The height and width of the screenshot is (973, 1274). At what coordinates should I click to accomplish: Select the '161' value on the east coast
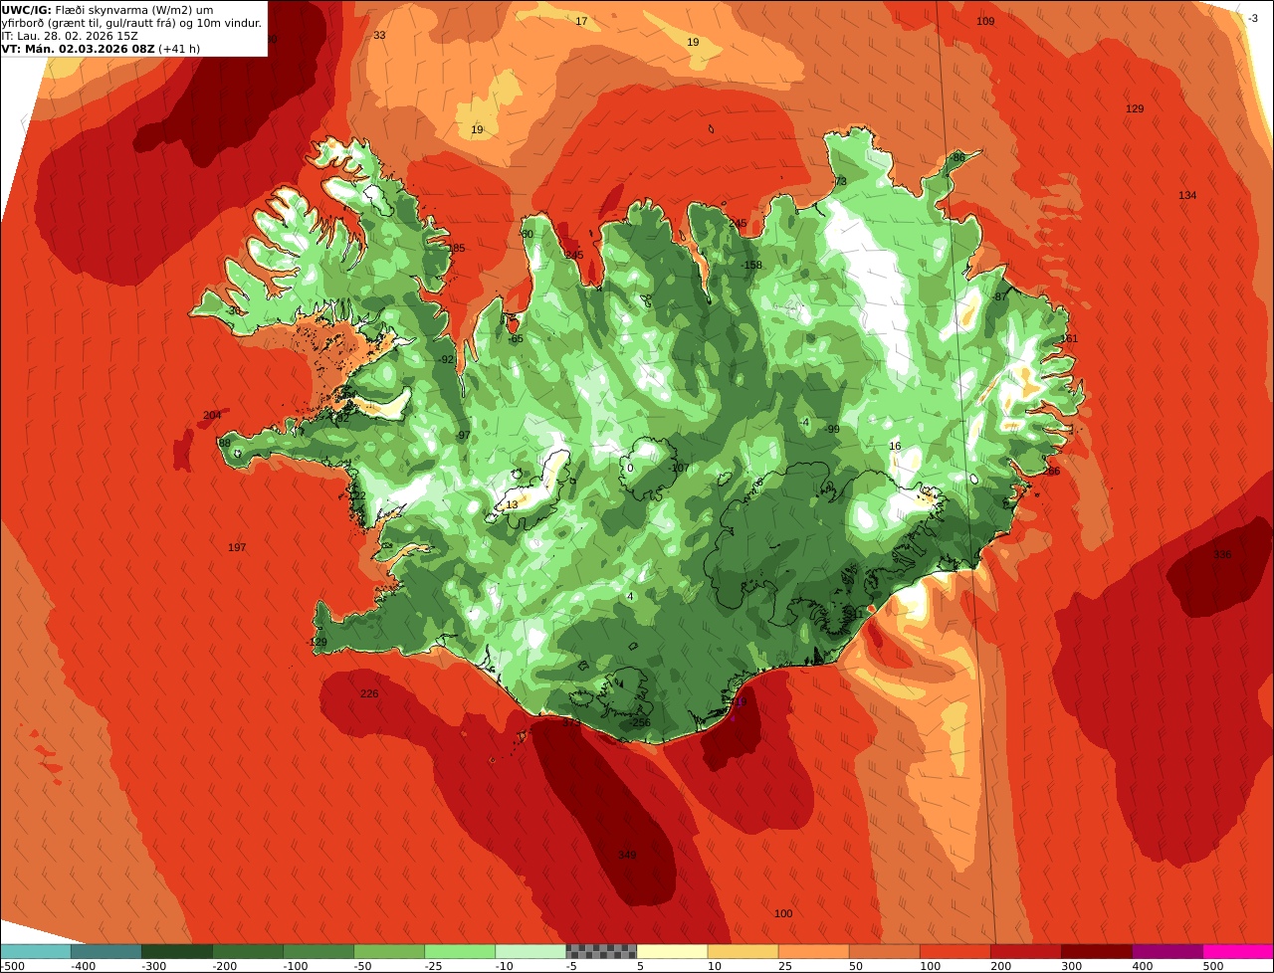[1069, 338]
